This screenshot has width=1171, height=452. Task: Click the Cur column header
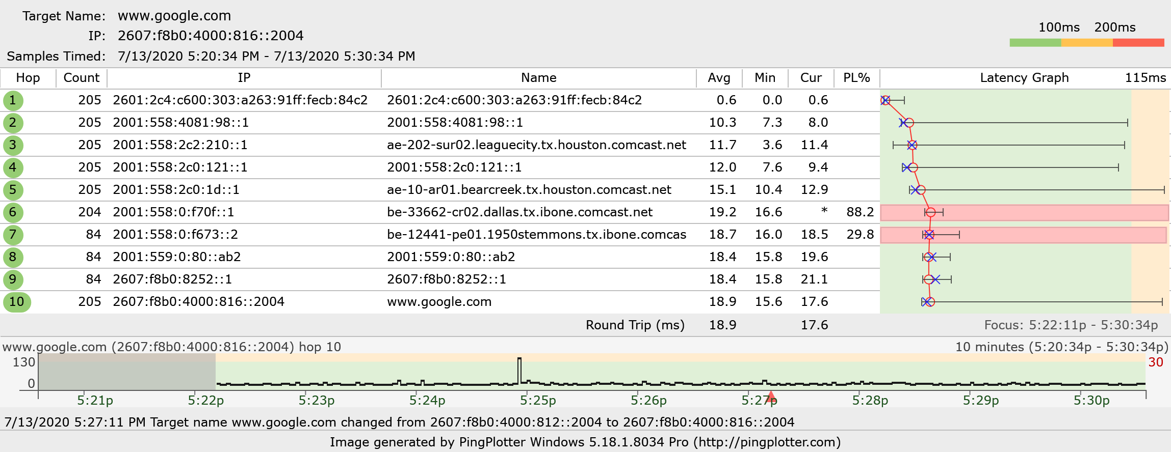click(x=811, y=78)
